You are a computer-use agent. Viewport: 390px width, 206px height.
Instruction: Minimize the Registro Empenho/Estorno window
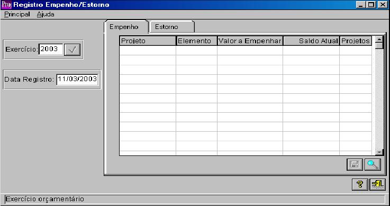click(361, 5)
